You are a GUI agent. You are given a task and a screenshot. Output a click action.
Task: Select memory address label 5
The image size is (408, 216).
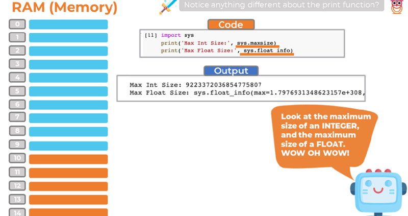coord(17,91)
